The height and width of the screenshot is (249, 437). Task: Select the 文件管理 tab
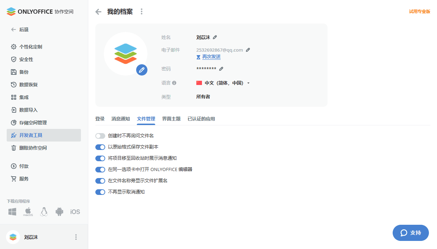(146, 119)
